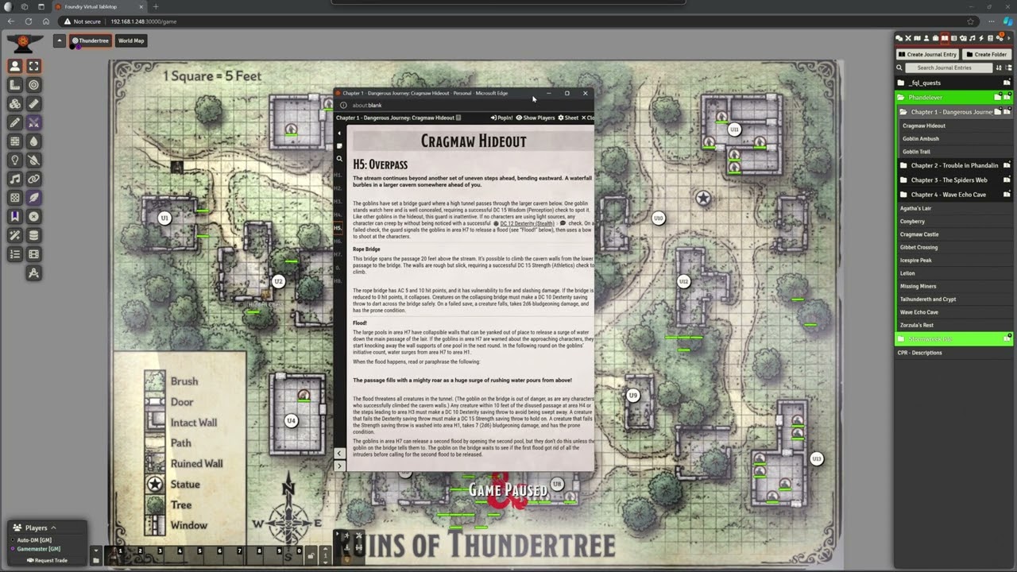This screenshot has width=1017, height=572.
Task: Open Lighting Controls lightbulb icon
Action: [15, 160]
